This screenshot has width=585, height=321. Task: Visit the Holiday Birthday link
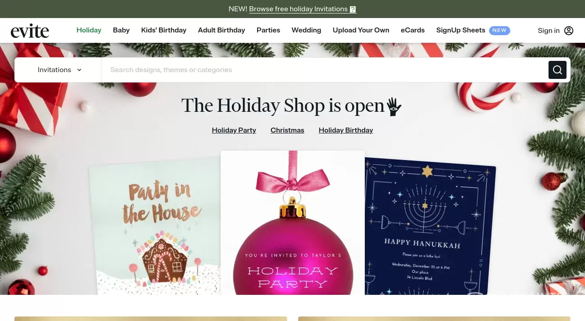tap(346, 130)
